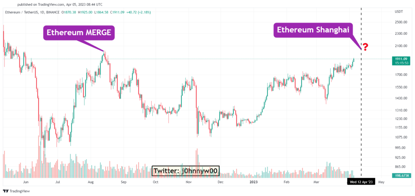The image size is (415, 196).
Task: Select the Aug label on time axis
Action: pos(91,182)
